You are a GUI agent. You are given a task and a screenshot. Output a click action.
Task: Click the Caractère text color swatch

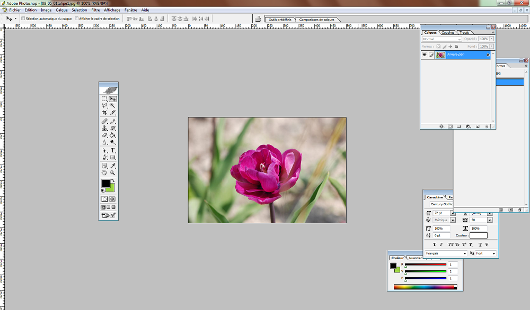[x=478, y=235]
